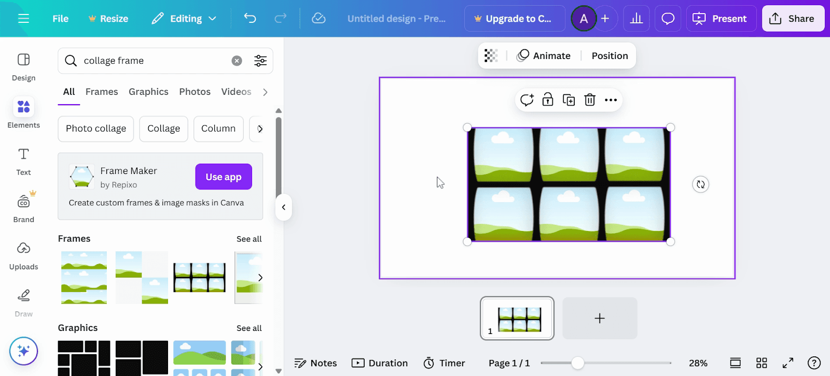Open the Brand kit panel

point(24,208)
